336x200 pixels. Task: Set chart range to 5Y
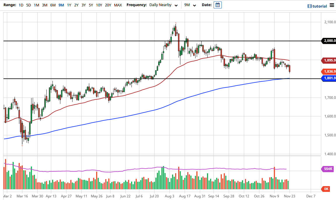click(x=91, y=5)
